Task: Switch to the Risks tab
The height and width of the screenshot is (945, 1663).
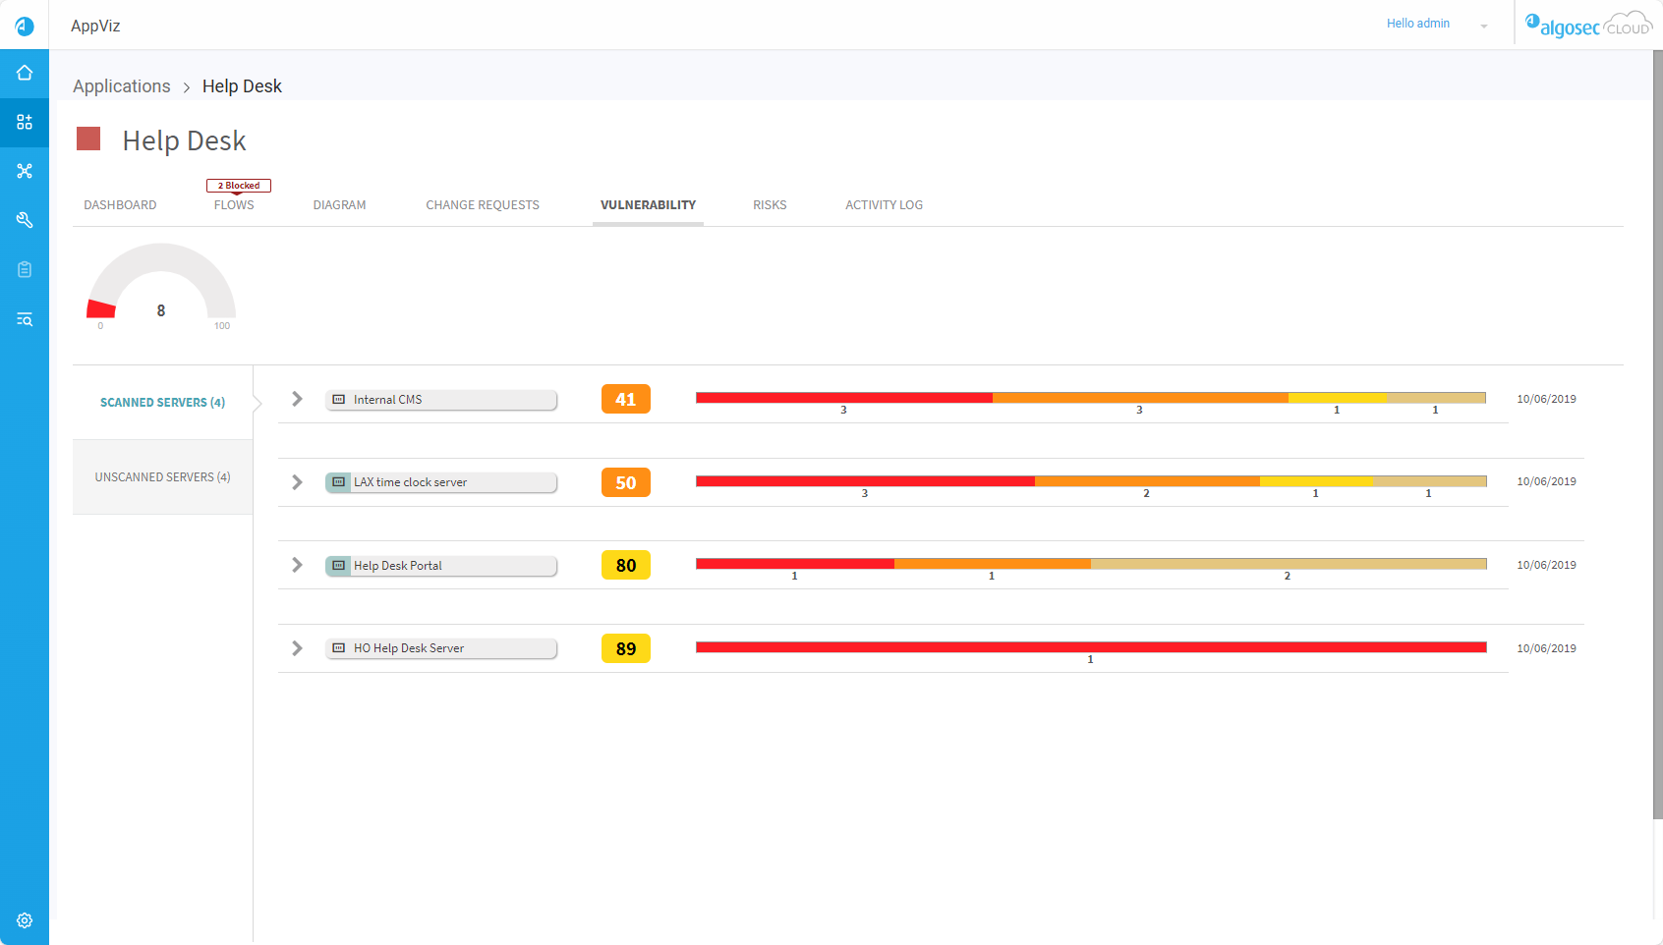Action: 770,205
